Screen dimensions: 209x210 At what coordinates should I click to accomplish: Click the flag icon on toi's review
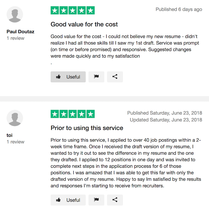pos(97,200)
